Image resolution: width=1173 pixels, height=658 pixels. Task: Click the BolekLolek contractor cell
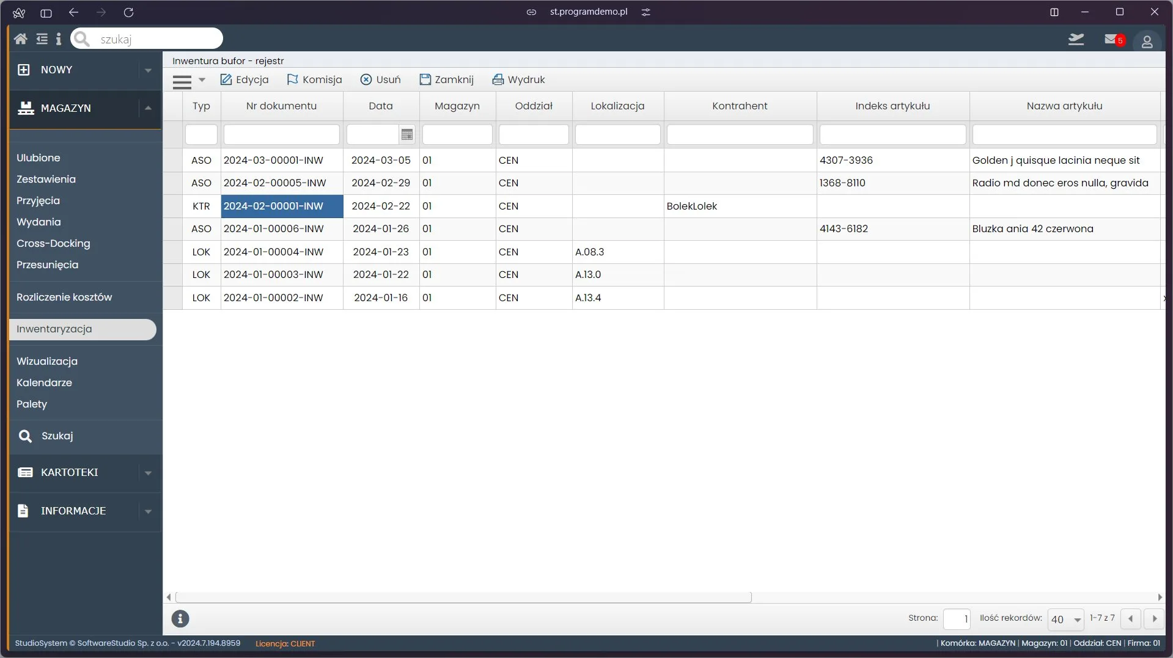(x=740, y=206)
